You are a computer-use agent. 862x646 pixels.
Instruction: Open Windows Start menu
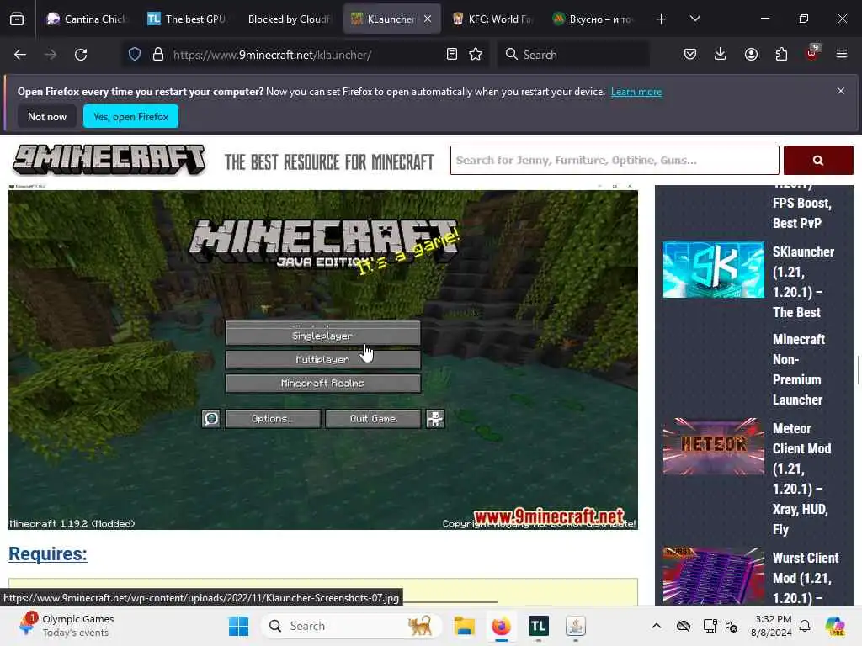click(x=238, y=626)
